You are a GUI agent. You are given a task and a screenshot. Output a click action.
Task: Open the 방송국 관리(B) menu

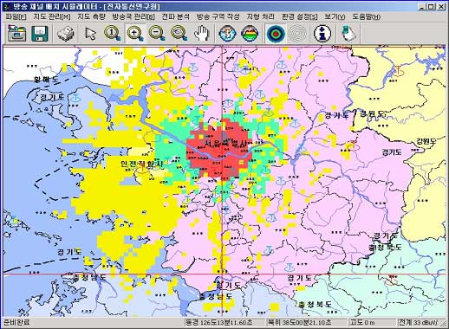coord(133,16)
